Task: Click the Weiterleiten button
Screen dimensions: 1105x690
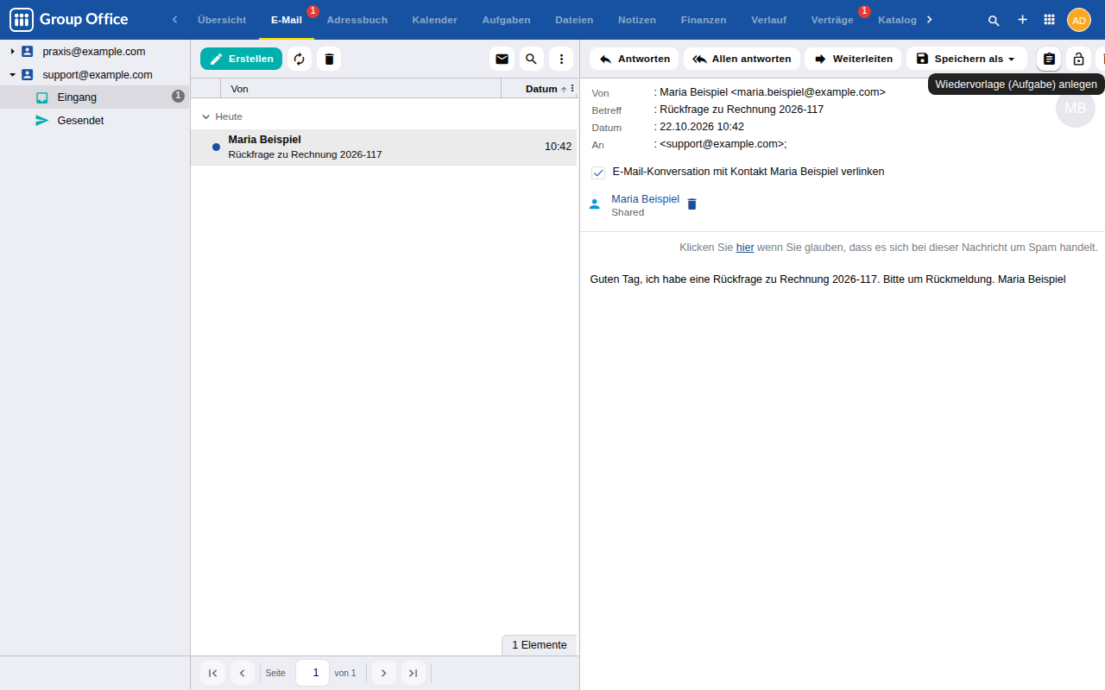Action: [x=853, y=59]
